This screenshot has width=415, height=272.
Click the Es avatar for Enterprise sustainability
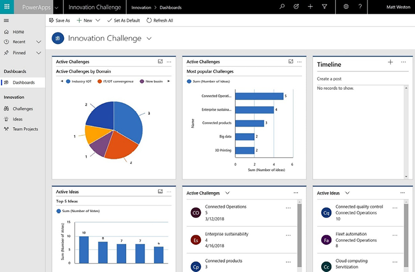(196, 240)
